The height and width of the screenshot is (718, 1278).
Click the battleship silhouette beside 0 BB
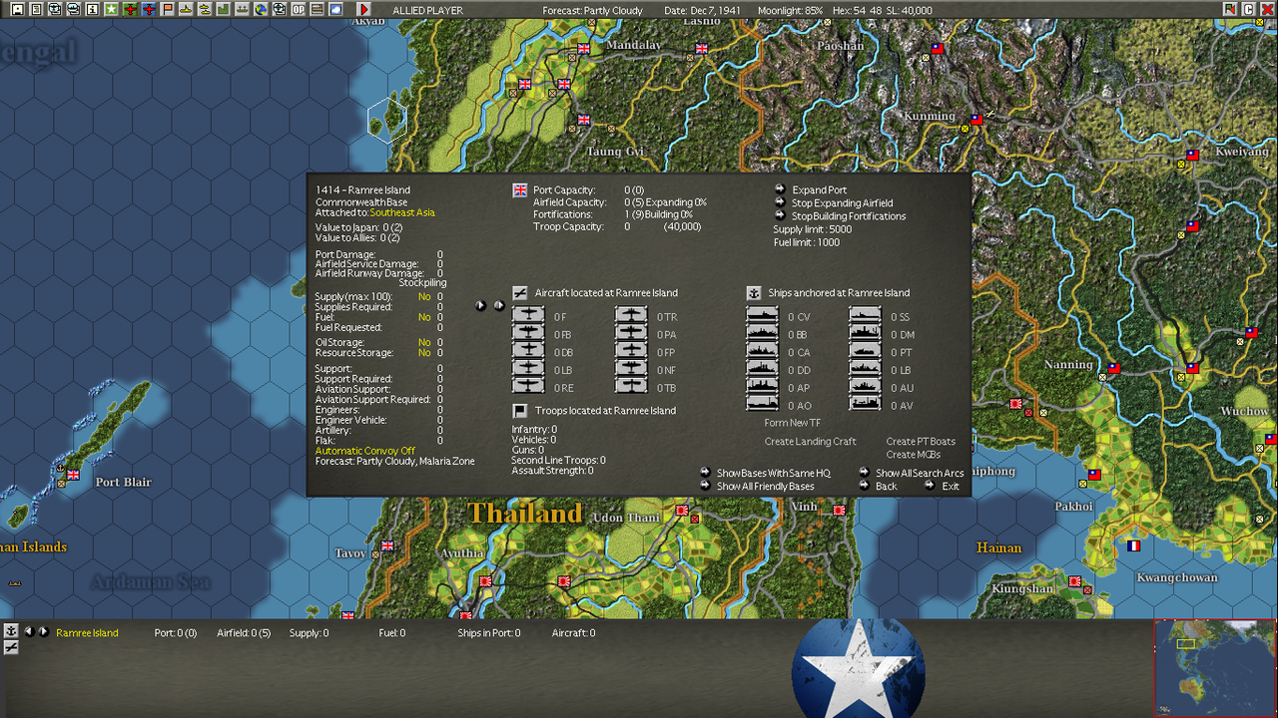tap(762, 334)
